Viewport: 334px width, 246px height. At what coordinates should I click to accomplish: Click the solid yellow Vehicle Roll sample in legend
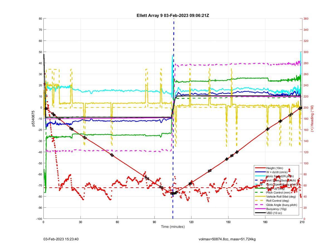(260, 197)
